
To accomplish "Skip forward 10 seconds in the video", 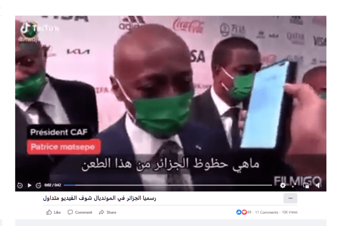I will pyautogui.click(x=39, y=185).
